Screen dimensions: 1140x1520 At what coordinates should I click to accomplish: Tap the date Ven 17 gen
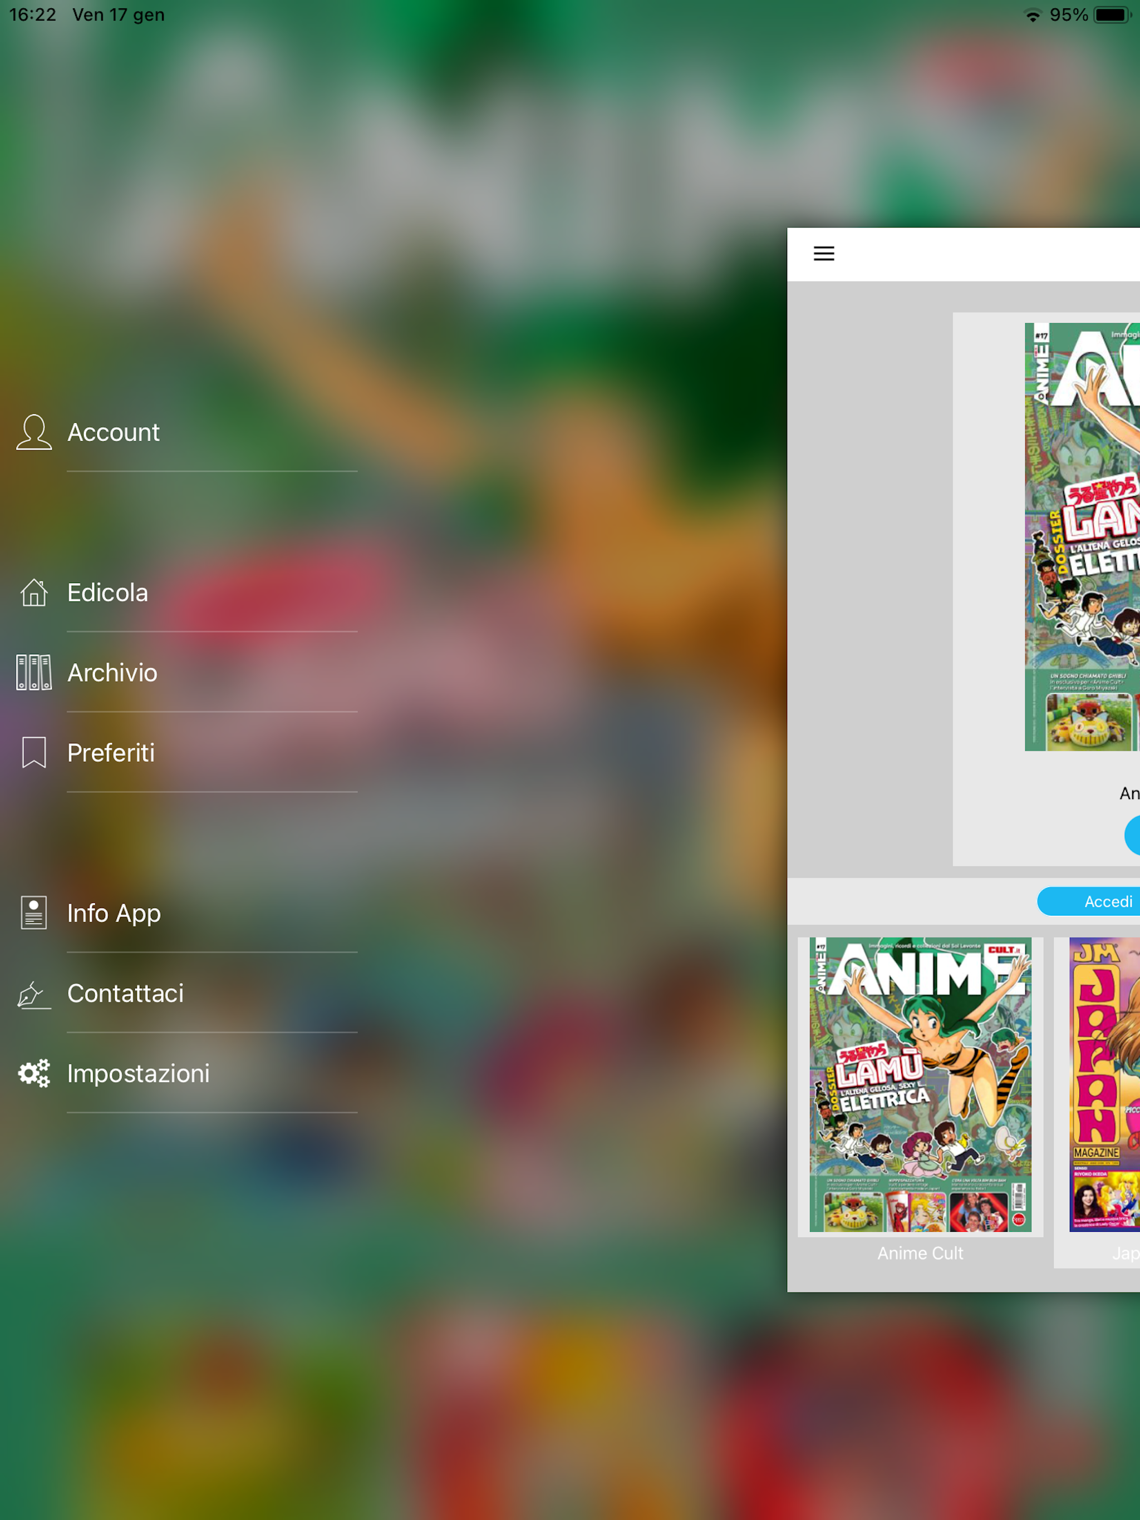pyautogui.click(x=118, y=14)
